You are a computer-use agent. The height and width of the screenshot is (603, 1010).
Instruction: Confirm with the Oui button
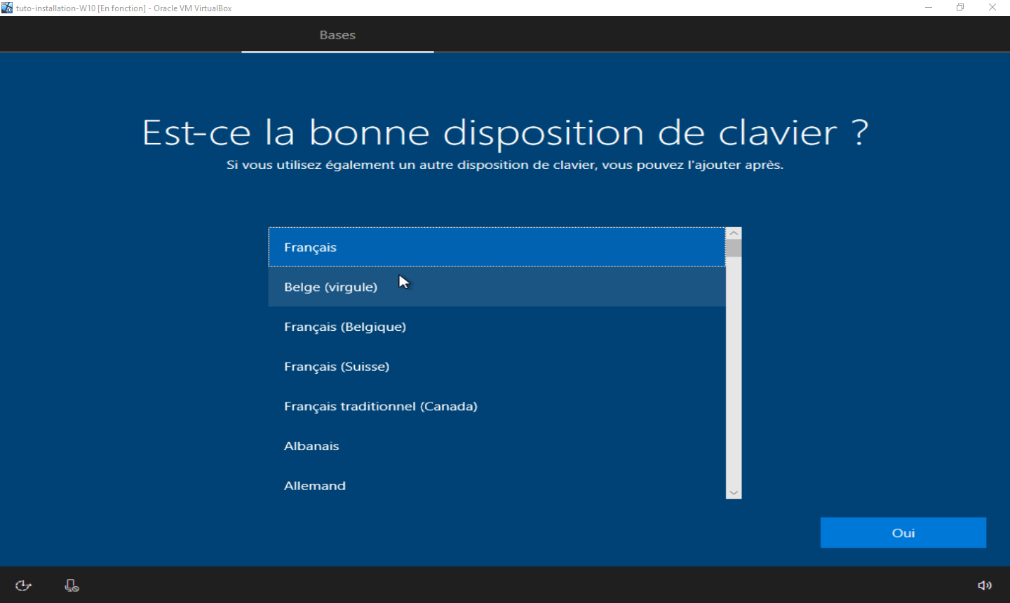click(903, 532)
